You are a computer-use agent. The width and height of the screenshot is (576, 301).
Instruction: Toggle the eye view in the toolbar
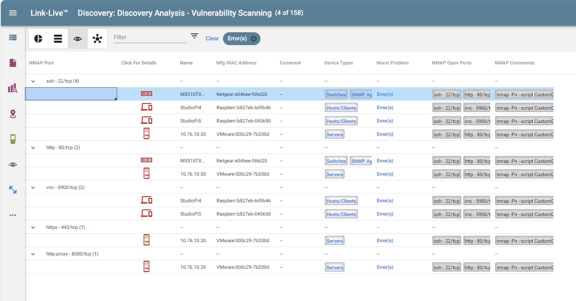(77, 38)
